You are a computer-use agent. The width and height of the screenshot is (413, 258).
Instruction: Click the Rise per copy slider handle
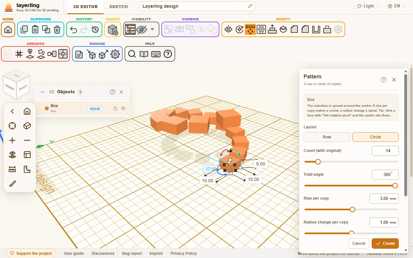[x=352, y=210]
